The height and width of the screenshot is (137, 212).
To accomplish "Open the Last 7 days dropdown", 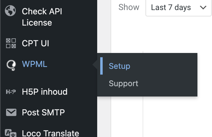I will pos(179,8).
